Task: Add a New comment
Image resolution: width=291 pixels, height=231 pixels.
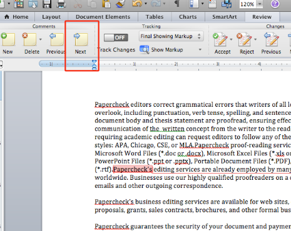Action: [x=8, y=39]
